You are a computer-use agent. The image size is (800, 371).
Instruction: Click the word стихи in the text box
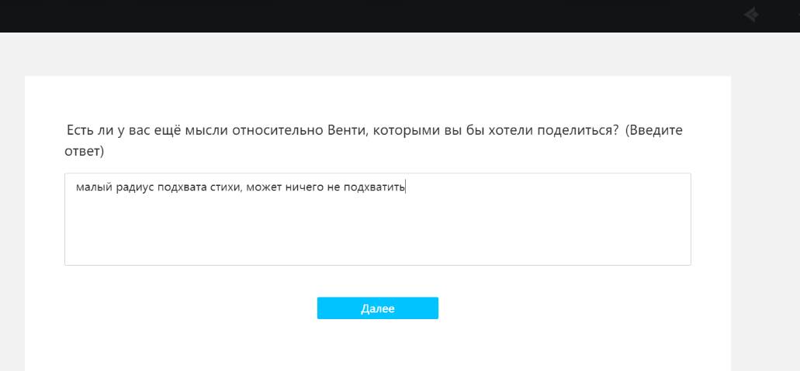pyautogui.click(x=224, y=187)
